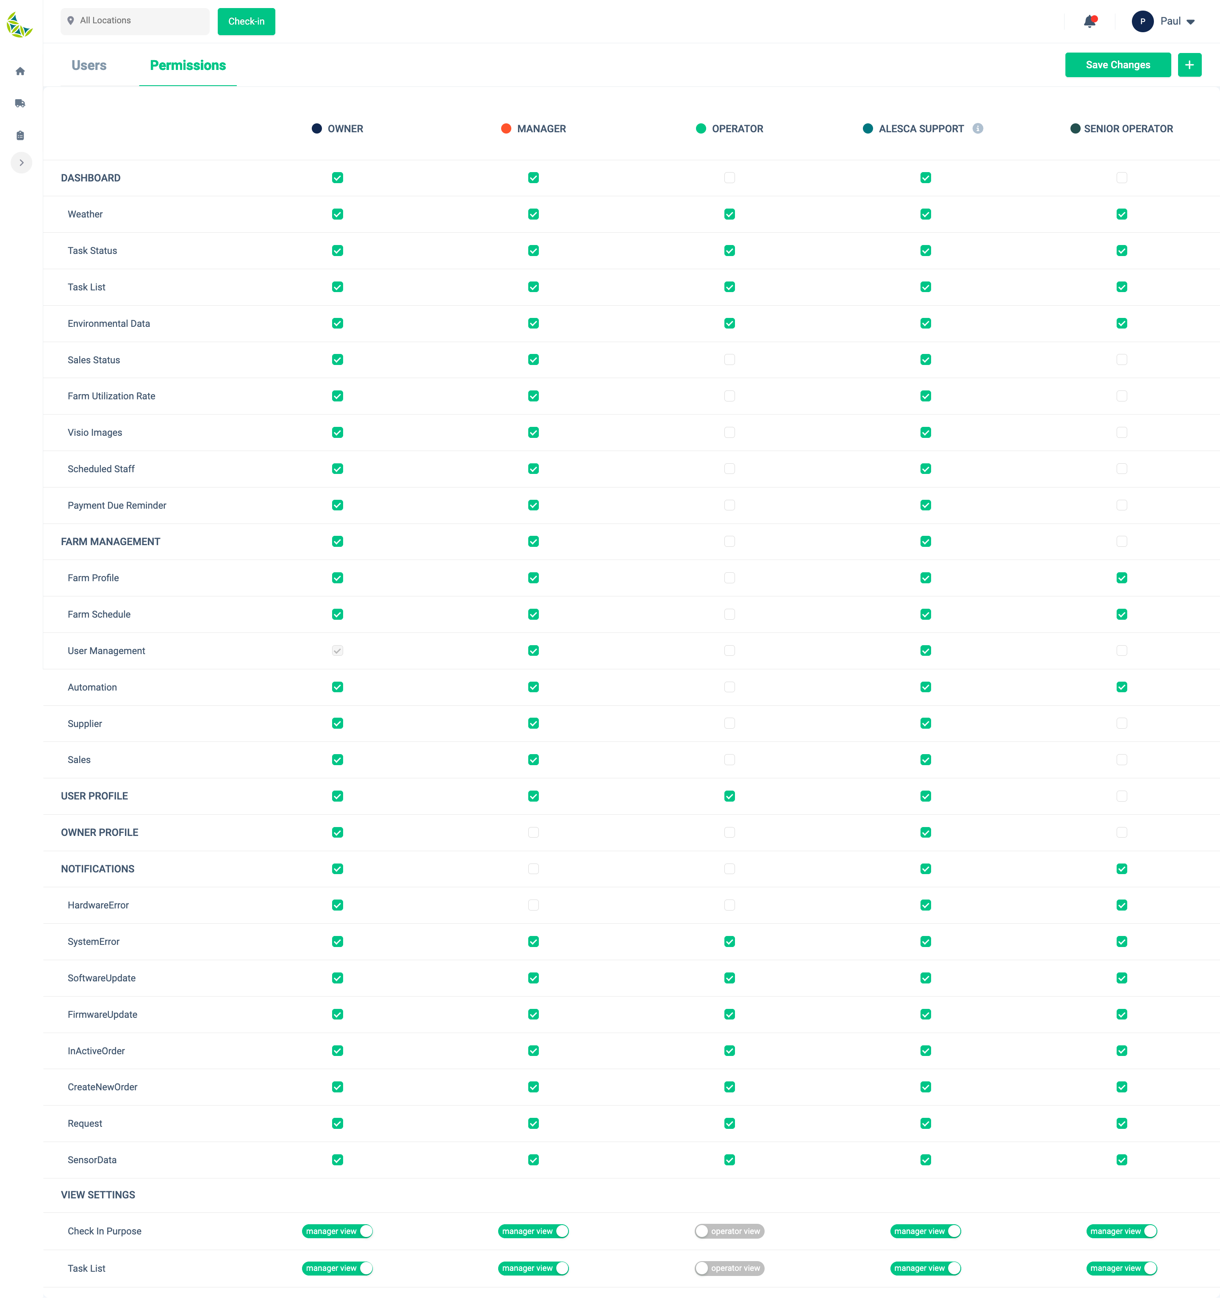Click the location pin icon

point(70,21)
